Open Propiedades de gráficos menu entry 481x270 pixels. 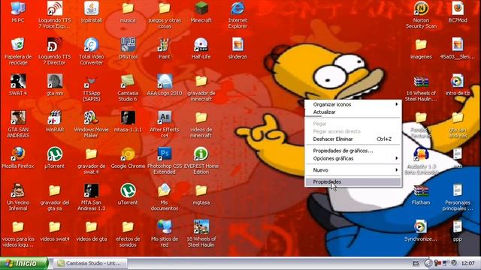[x=353, y=151]
